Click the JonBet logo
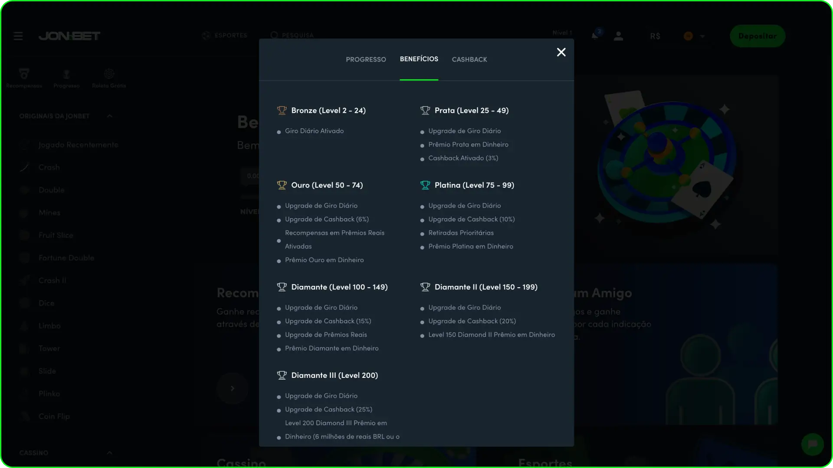 coord(69,36)
